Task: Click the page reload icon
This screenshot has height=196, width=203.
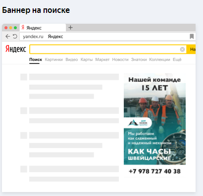Action: coord(15,36)
